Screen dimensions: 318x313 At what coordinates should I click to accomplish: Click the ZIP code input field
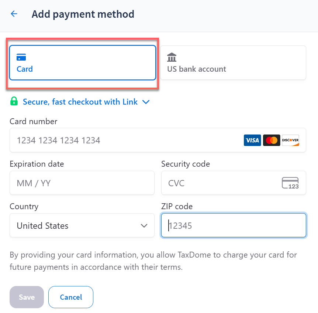pyautogui.click(x=234, y=225)
